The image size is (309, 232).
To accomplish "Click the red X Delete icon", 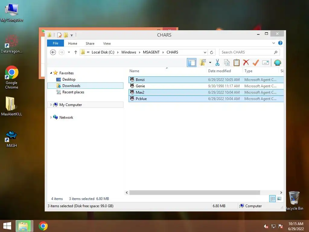I will [246, 63].
